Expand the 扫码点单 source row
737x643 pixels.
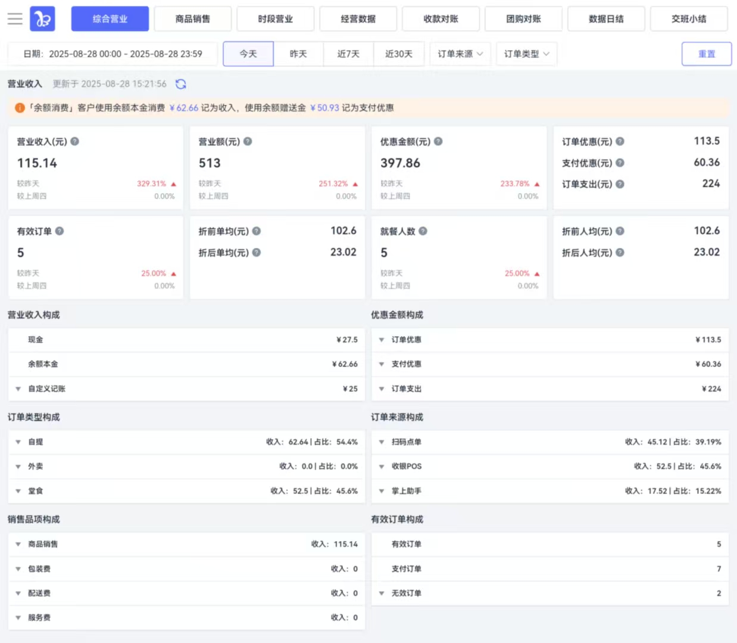point(550,442)
